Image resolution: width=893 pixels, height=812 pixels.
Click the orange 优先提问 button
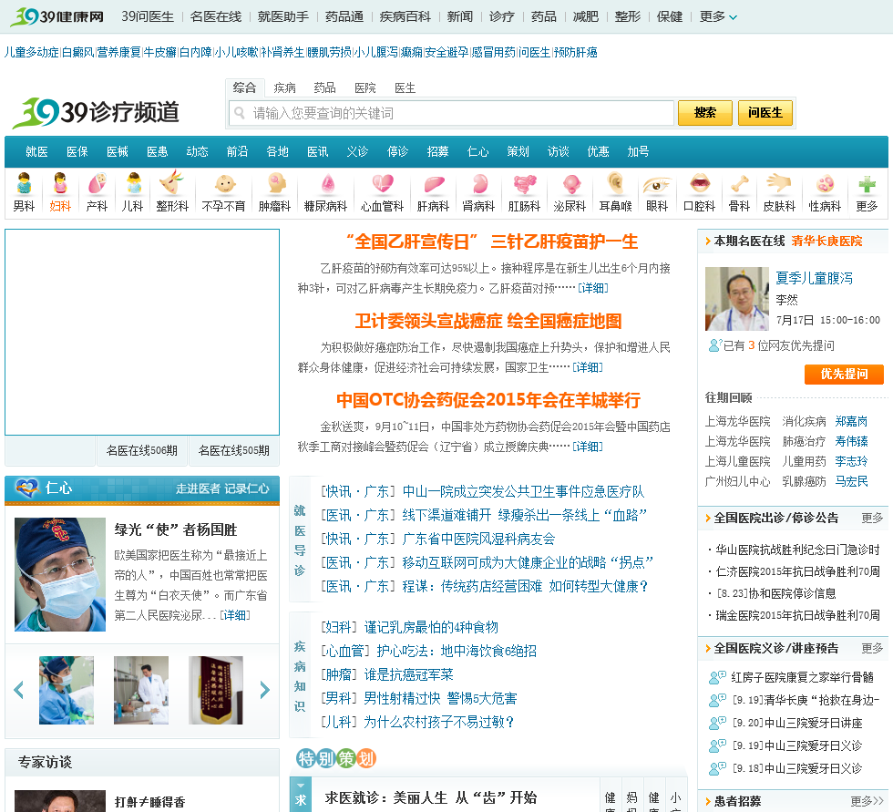[844, 375]
